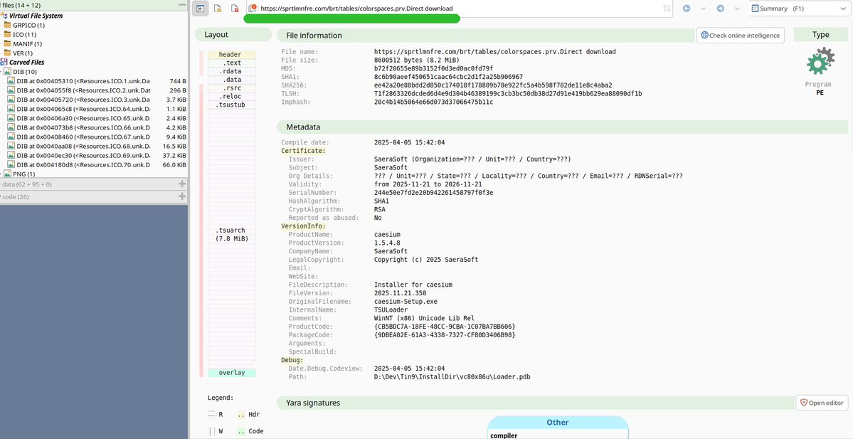The height and width of the screenshot is (439, 853).
Task: Click the image icon of DIB at 0x004065c8
Action: click(x=11, y=109)
